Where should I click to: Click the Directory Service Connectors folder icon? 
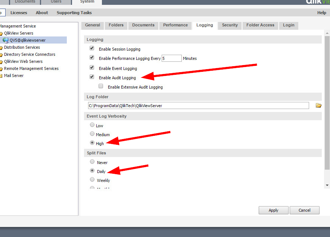1,55
